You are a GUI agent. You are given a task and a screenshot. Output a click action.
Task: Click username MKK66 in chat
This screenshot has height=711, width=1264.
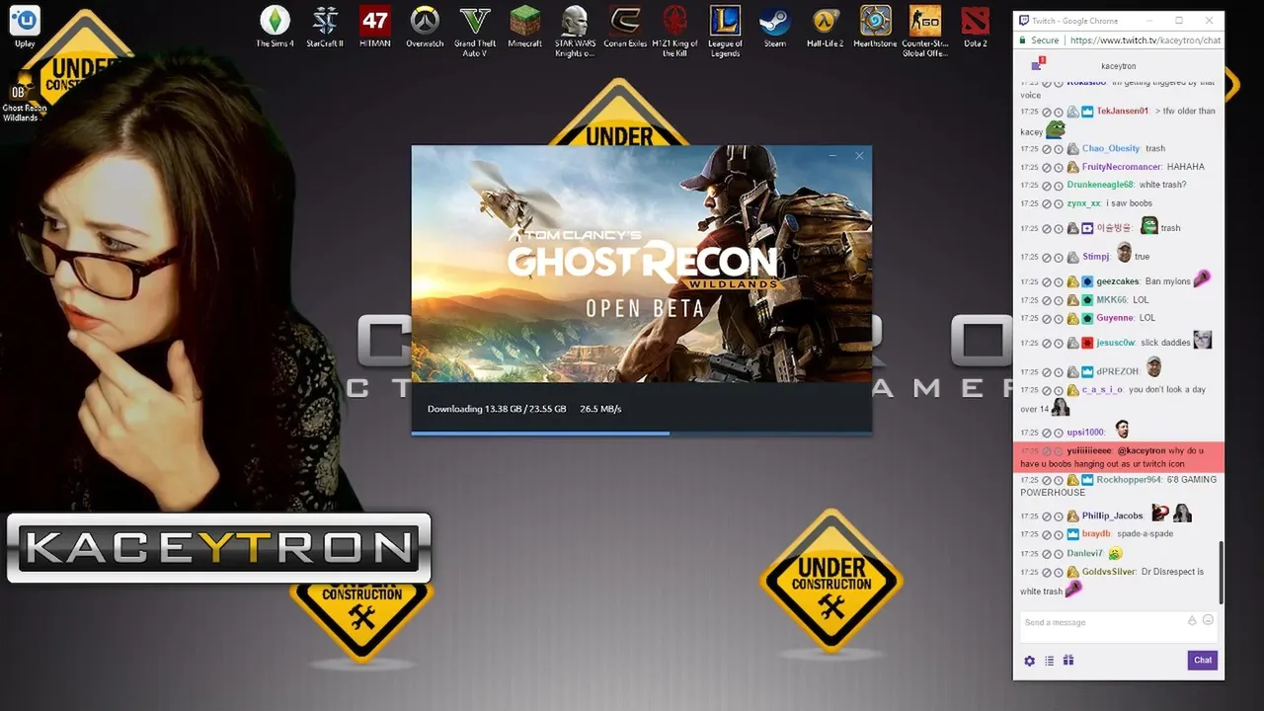click(1111, 300)
